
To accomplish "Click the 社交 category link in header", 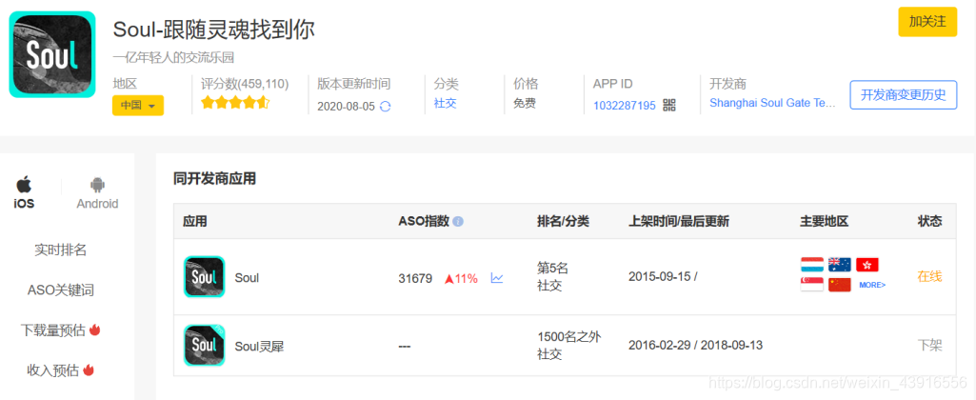I will coord(445,104).
